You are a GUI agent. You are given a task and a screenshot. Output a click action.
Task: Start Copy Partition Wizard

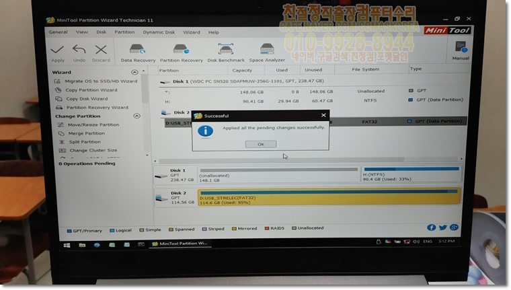click(91, 90)
